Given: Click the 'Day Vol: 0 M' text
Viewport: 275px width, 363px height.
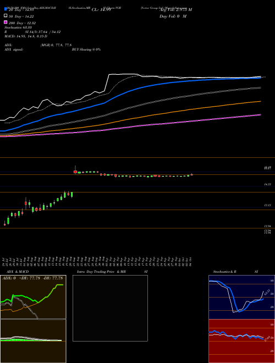Looking at the screenshot, I should pyautogui.click(x=173, y=16).
